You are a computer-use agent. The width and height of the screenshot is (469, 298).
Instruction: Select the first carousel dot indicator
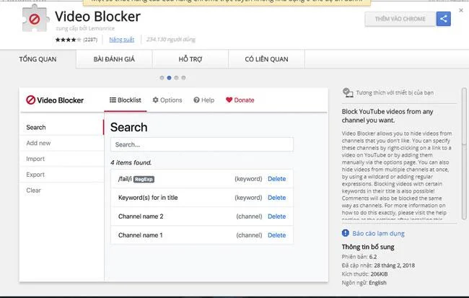click(162, 78)
